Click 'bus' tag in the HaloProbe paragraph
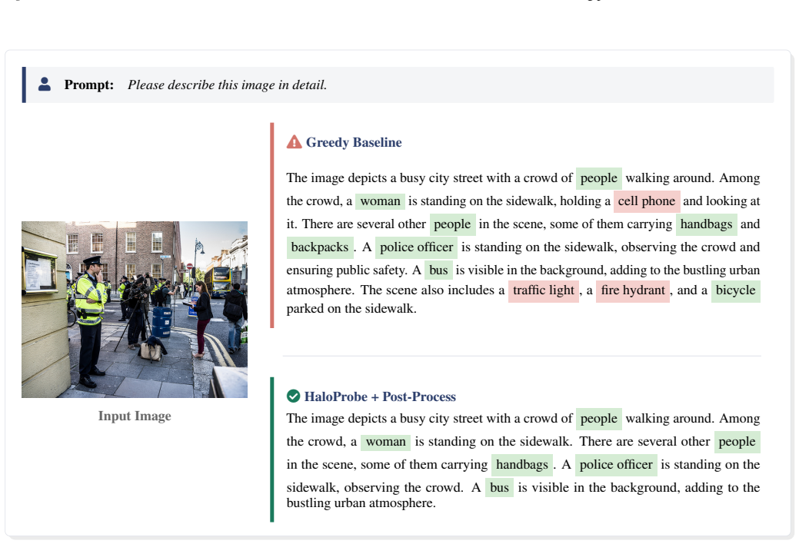The height and width of the screenshot is (544, 799). coord(499,487)
